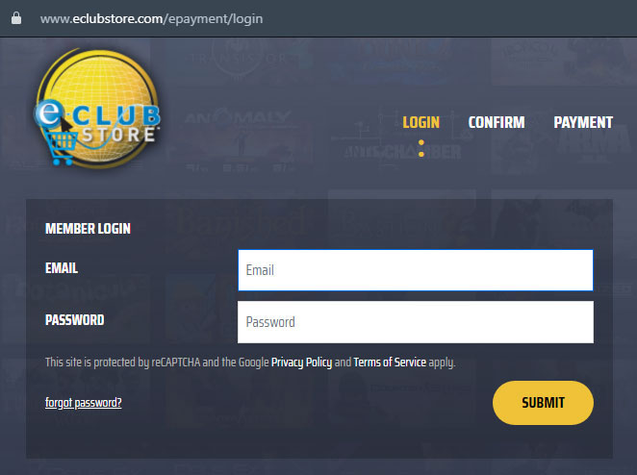637x475 pixels.
Task: Click the blue 'e' sphere in logo
Action: (49, 112)
